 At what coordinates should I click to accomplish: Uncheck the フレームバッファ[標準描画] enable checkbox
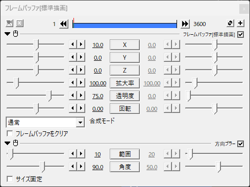click(x=240, y=34)
